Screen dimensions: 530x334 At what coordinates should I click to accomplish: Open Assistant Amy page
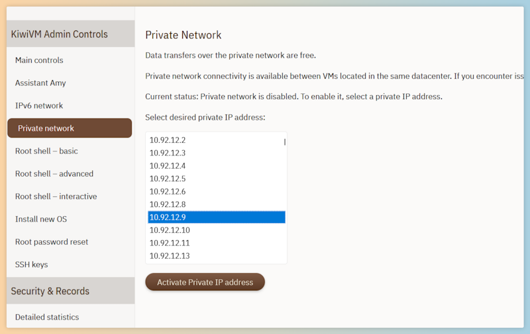(40, 83)
